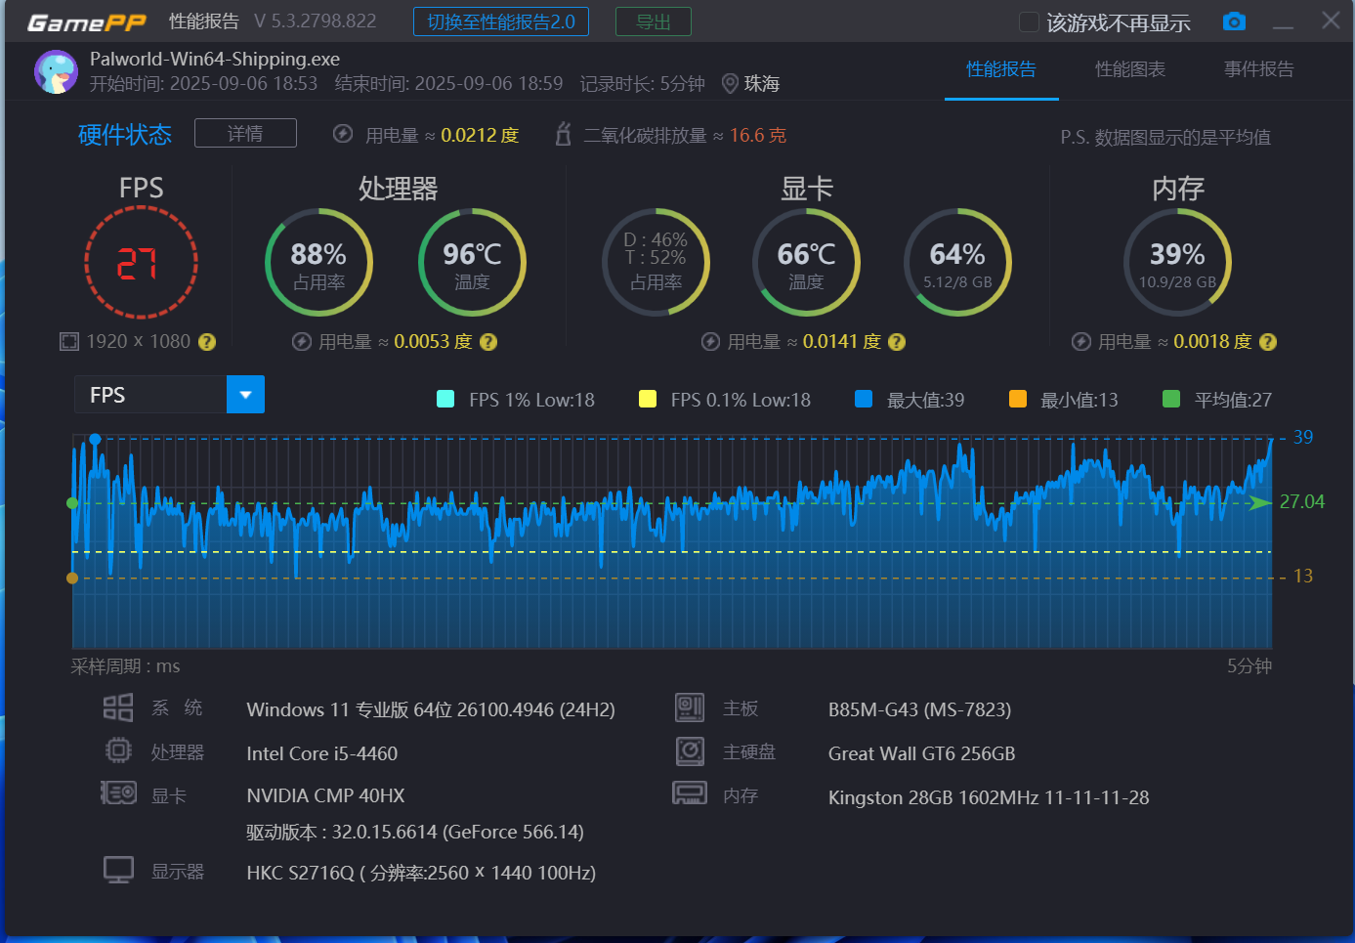Click the monitor icon beside 显示器

point(118,870)
